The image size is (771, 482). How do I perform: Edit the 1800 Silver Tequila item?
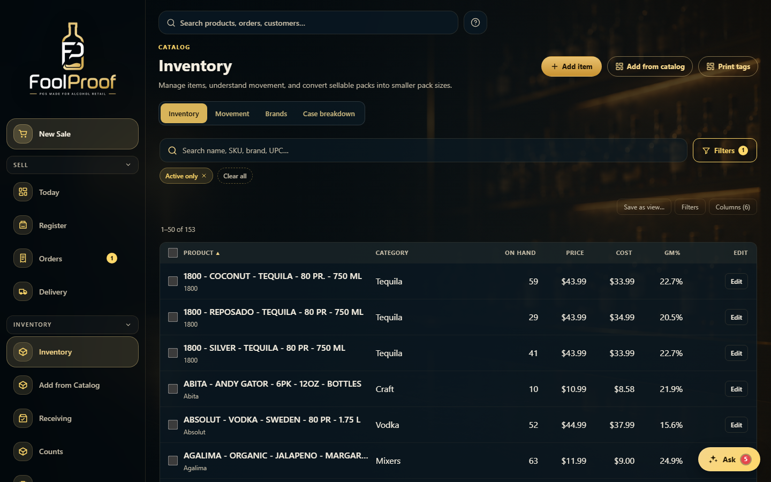coord(736,353)
